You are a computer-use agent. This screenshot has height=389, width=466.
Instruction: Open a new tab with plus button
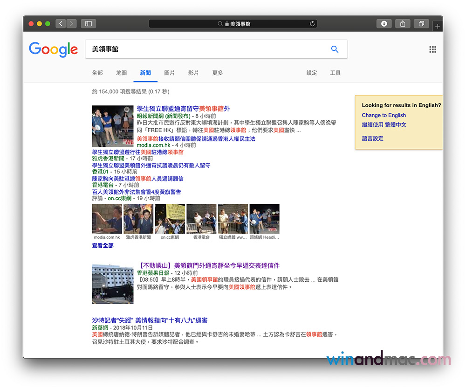tap(437, 27)
